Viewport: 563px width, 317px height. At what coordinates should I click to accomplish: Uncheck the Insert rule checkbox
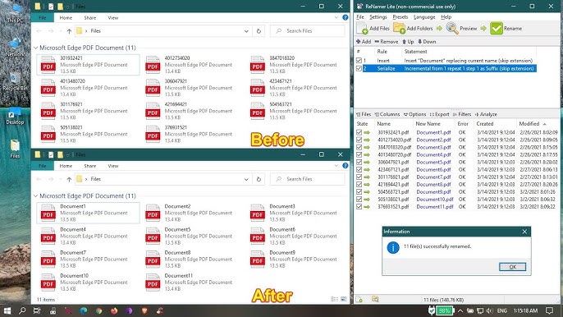pyautogui.click(x=359, y=61)
